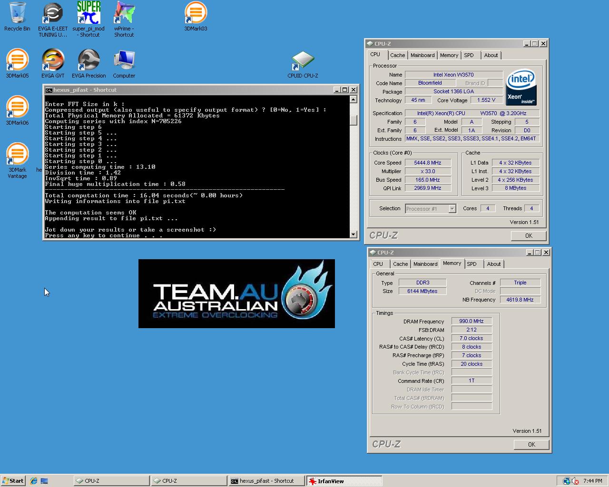Image resolution: width=609 pixels, height=487 pixels.
Task: Open the top CPU-Z window title icon menu
Action: click(370, 44)
